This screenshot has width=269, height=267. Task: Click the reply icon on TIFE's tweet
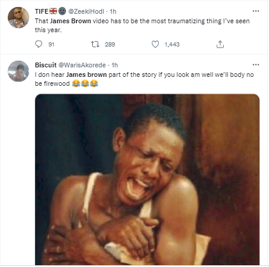[39, 44]
